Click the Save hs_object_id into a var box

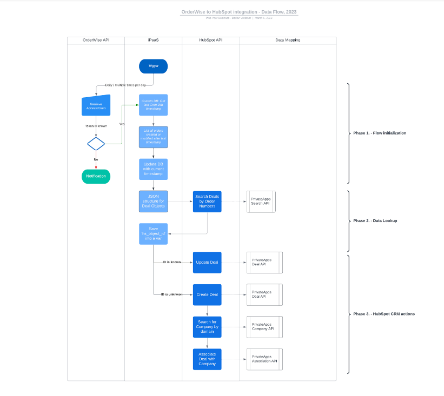[153, 234]
